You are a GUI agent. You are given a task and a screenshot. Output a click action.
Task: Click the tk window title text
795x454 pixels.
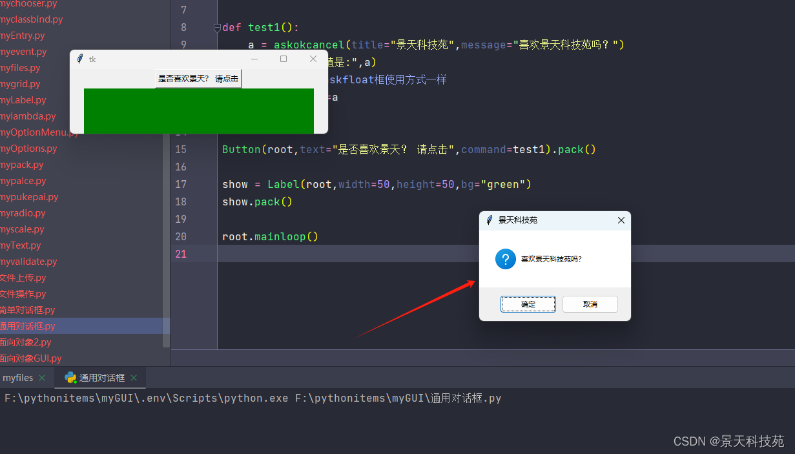tap(92, 59)
